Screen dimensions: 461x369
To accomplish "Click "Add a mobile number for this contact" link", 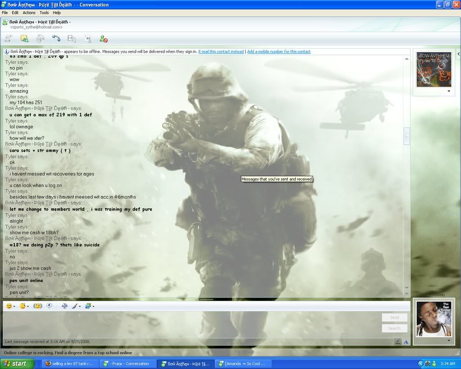I will point(279,51).
